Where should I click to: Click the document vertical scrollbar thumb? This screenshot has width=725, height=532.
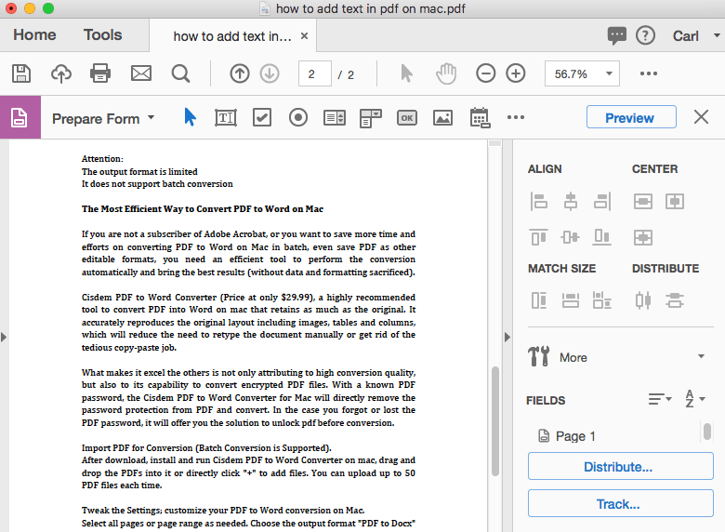[495, 421]
